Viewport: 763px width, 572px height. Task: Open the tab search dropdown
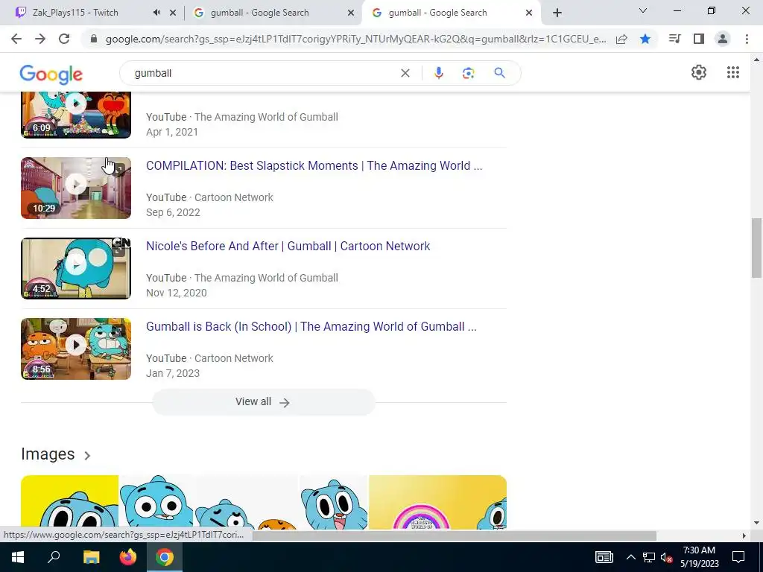point(643,10)
